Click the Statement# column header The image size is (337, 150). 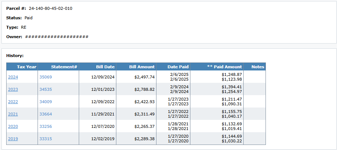(x=64, y=67)
